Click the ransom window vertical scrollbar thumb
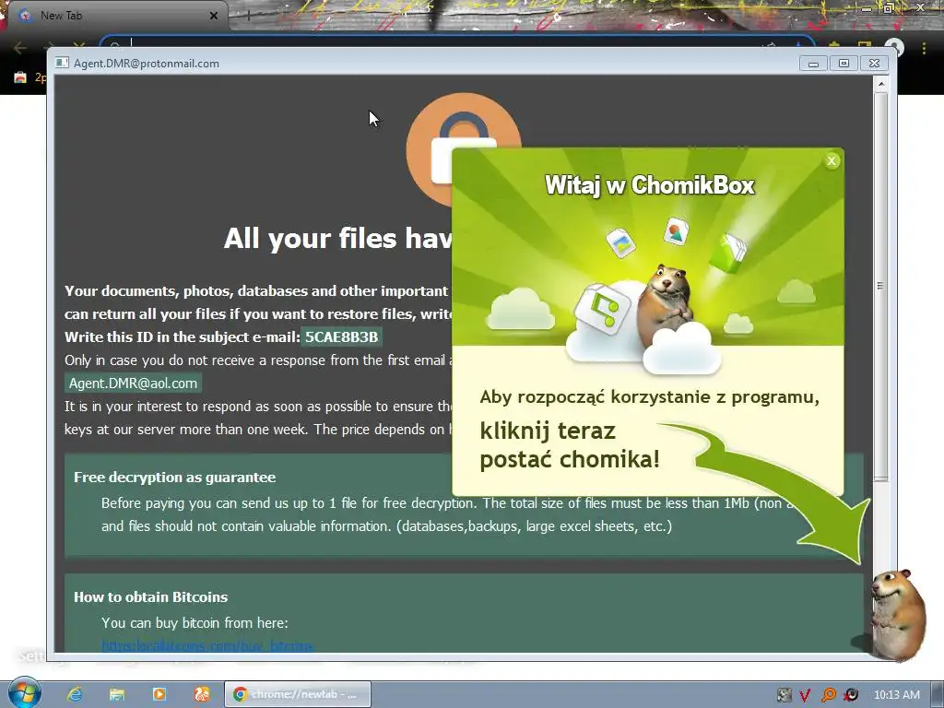This screenshot has width=944, height=708. pyautogui.click(x=880, y=286)
